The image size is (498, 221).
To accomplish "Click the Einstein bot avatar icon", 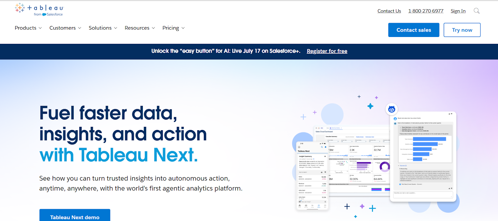I will tap(392, 109).
